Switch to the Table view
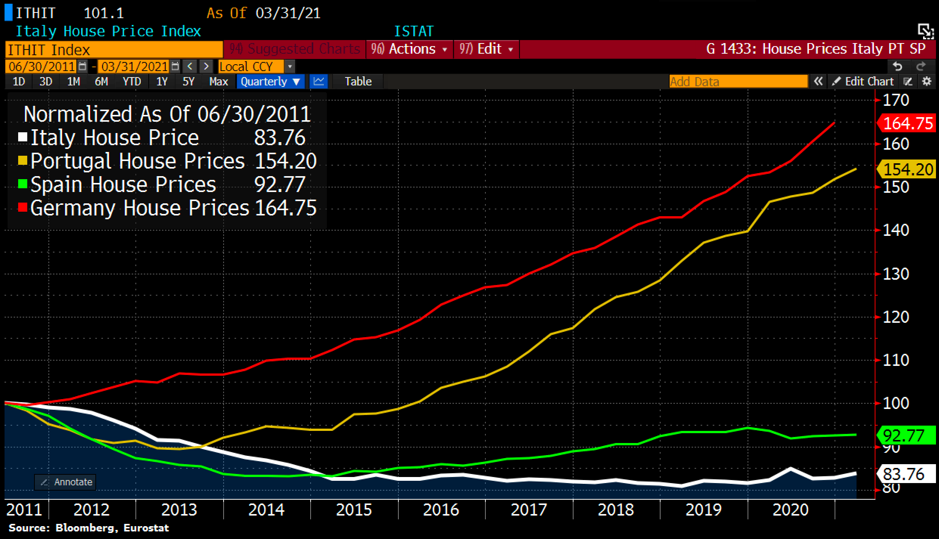The image size is (939, 539). (358, 81)
